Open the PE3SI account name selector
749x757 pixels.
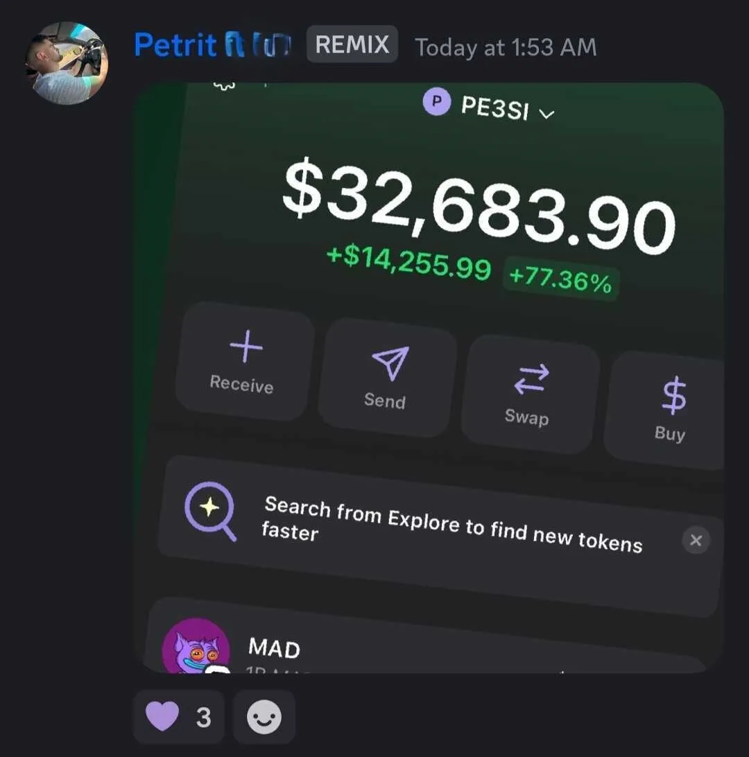[495, 107]
